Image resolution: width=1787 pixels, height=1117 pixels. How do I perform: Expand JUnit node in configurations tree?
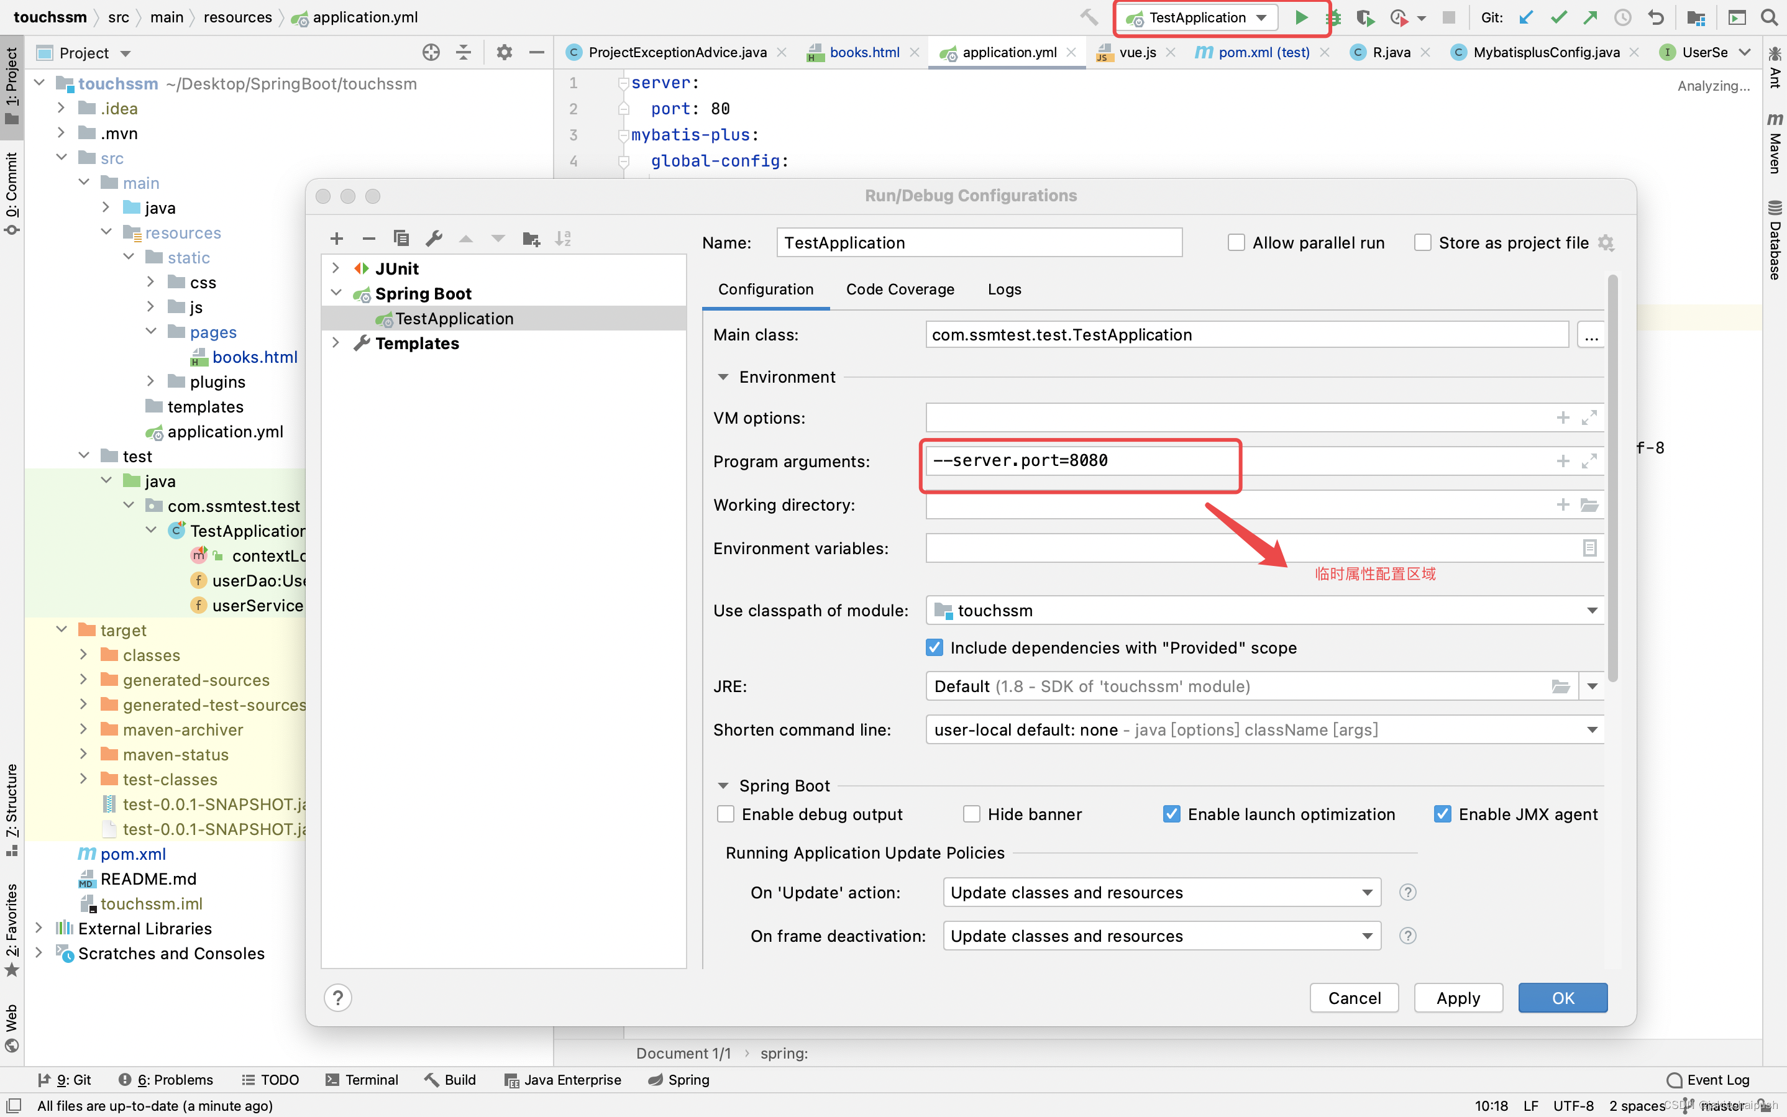click(336, 268)
